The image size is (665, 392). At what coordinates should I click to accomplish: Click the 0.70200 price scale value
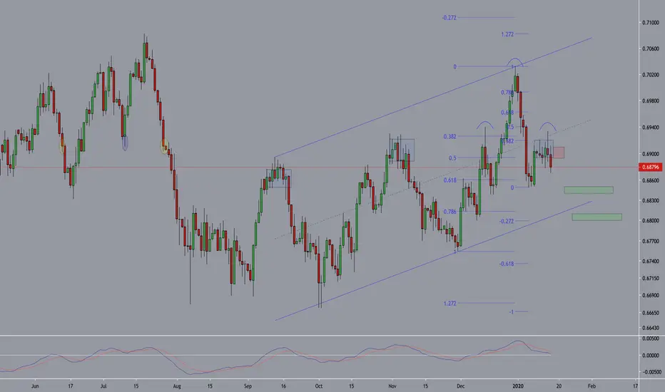pyautogui.click(x=651, y=75)
